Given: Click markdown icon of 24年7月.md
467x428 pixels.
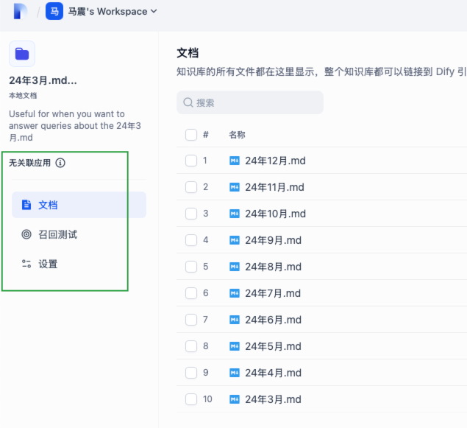Looking at the screenshot, I should 235,293.
